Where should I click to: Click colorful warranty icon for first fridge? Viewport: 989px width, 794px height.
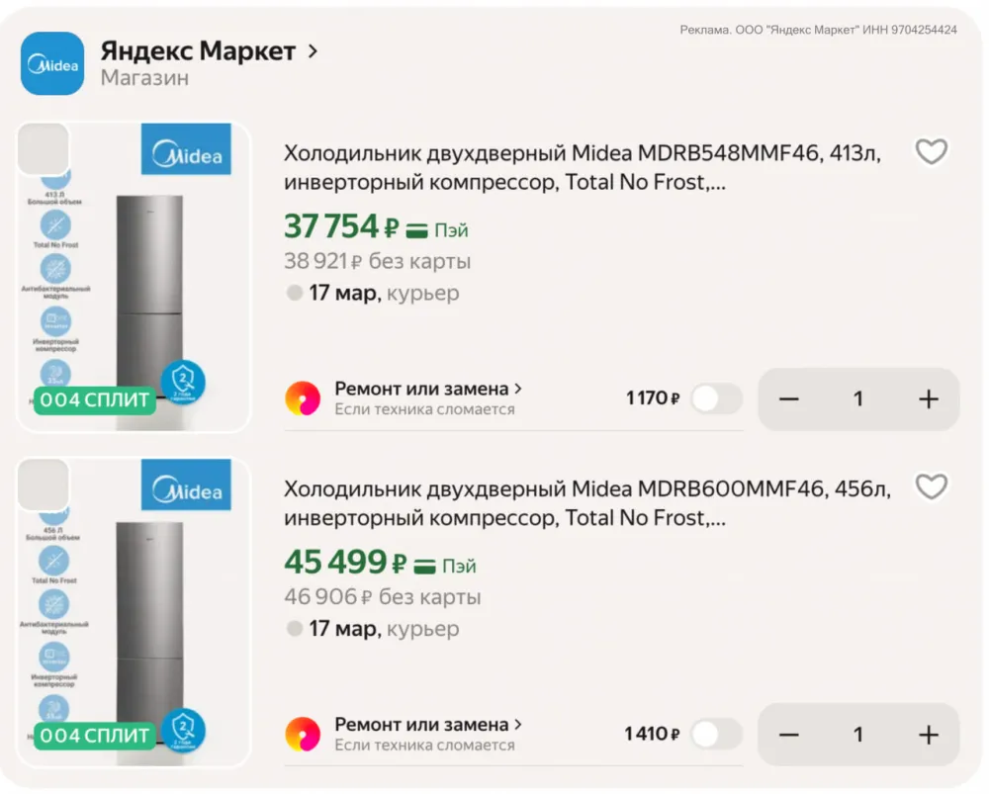click(303, 398)
